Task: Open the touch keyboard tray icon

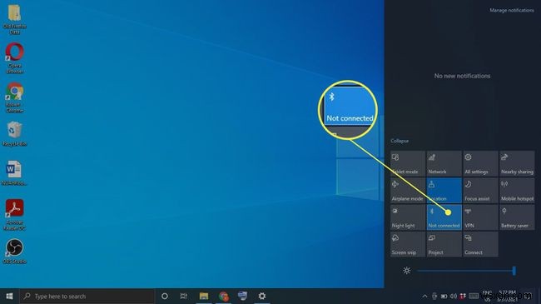Action: [x=474, y=296]
